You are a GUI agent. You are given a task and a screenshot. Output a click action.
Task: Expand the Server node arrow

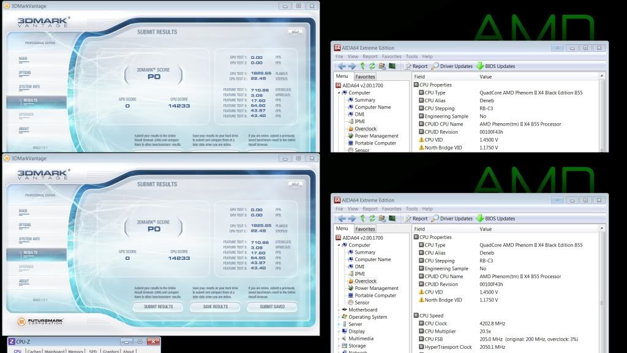click(x=339, y=324)
